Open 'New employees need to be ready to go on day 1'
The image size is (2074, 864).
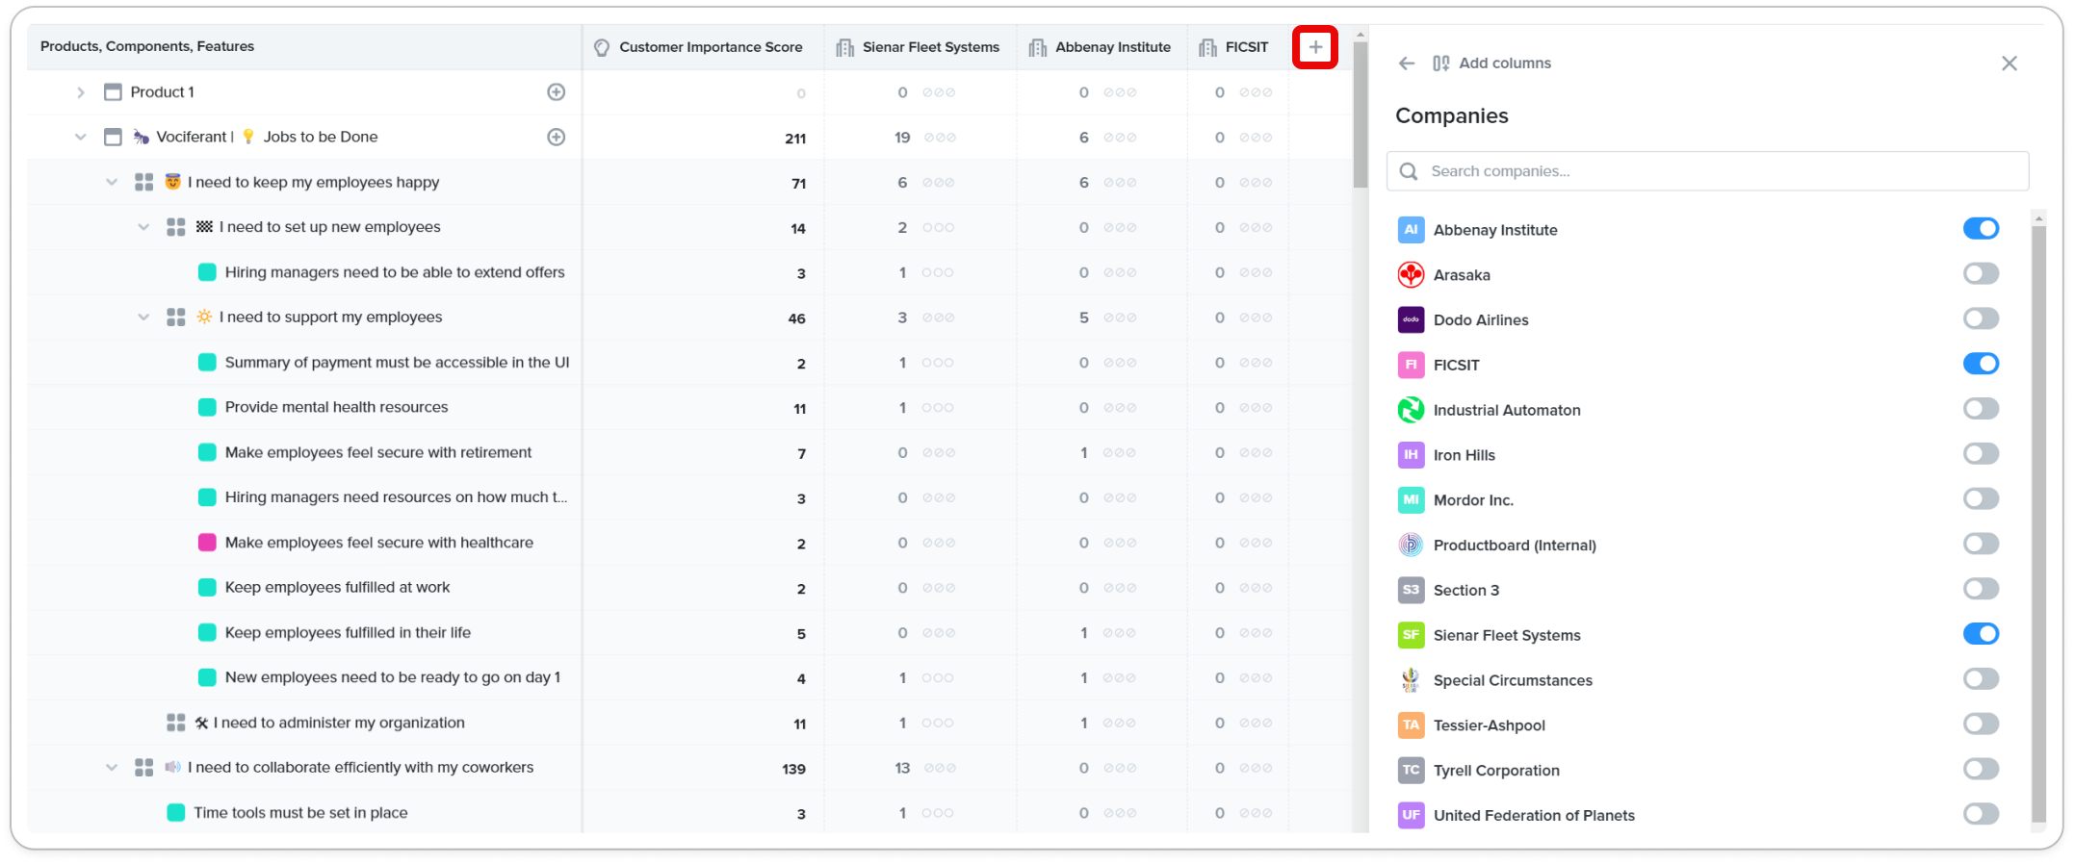(393, 677)
